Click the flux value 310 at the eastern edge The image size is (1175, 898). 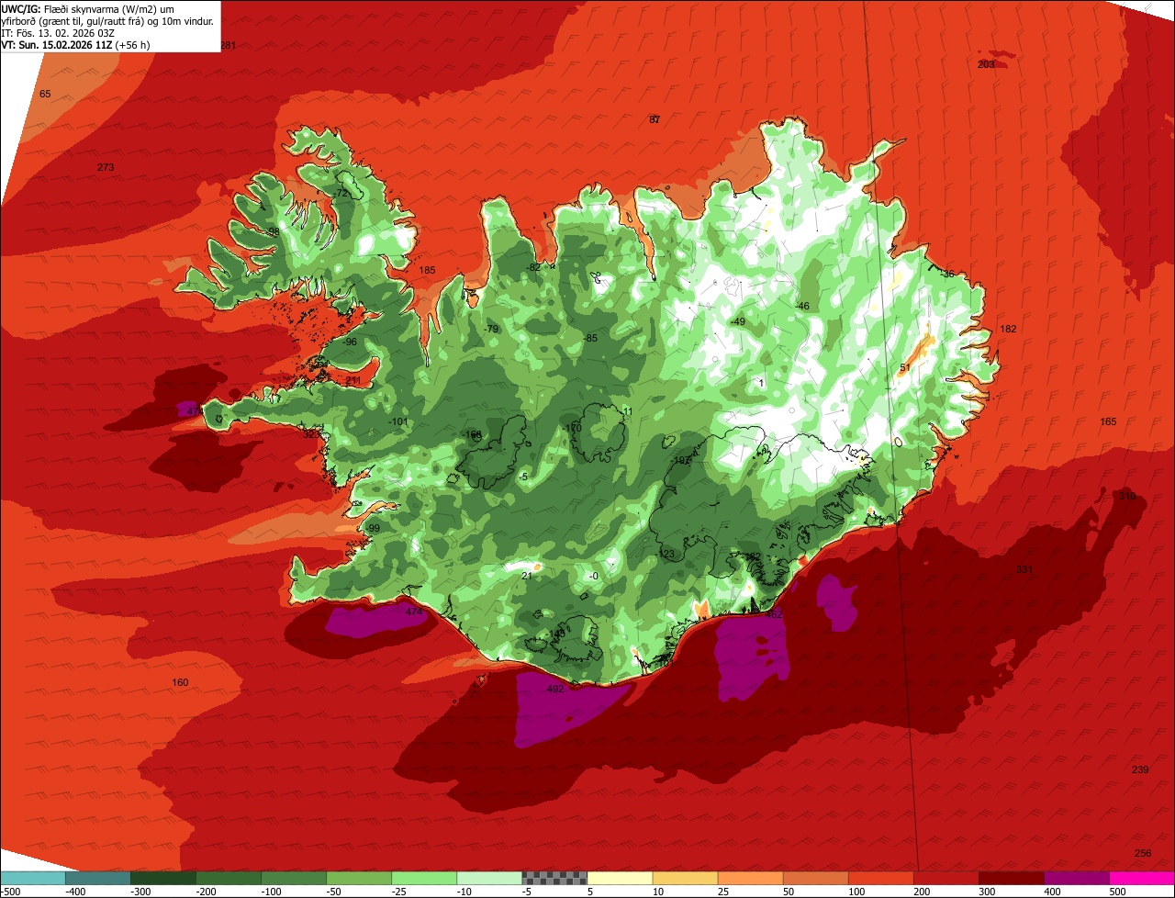click(x=1127, y=496)
